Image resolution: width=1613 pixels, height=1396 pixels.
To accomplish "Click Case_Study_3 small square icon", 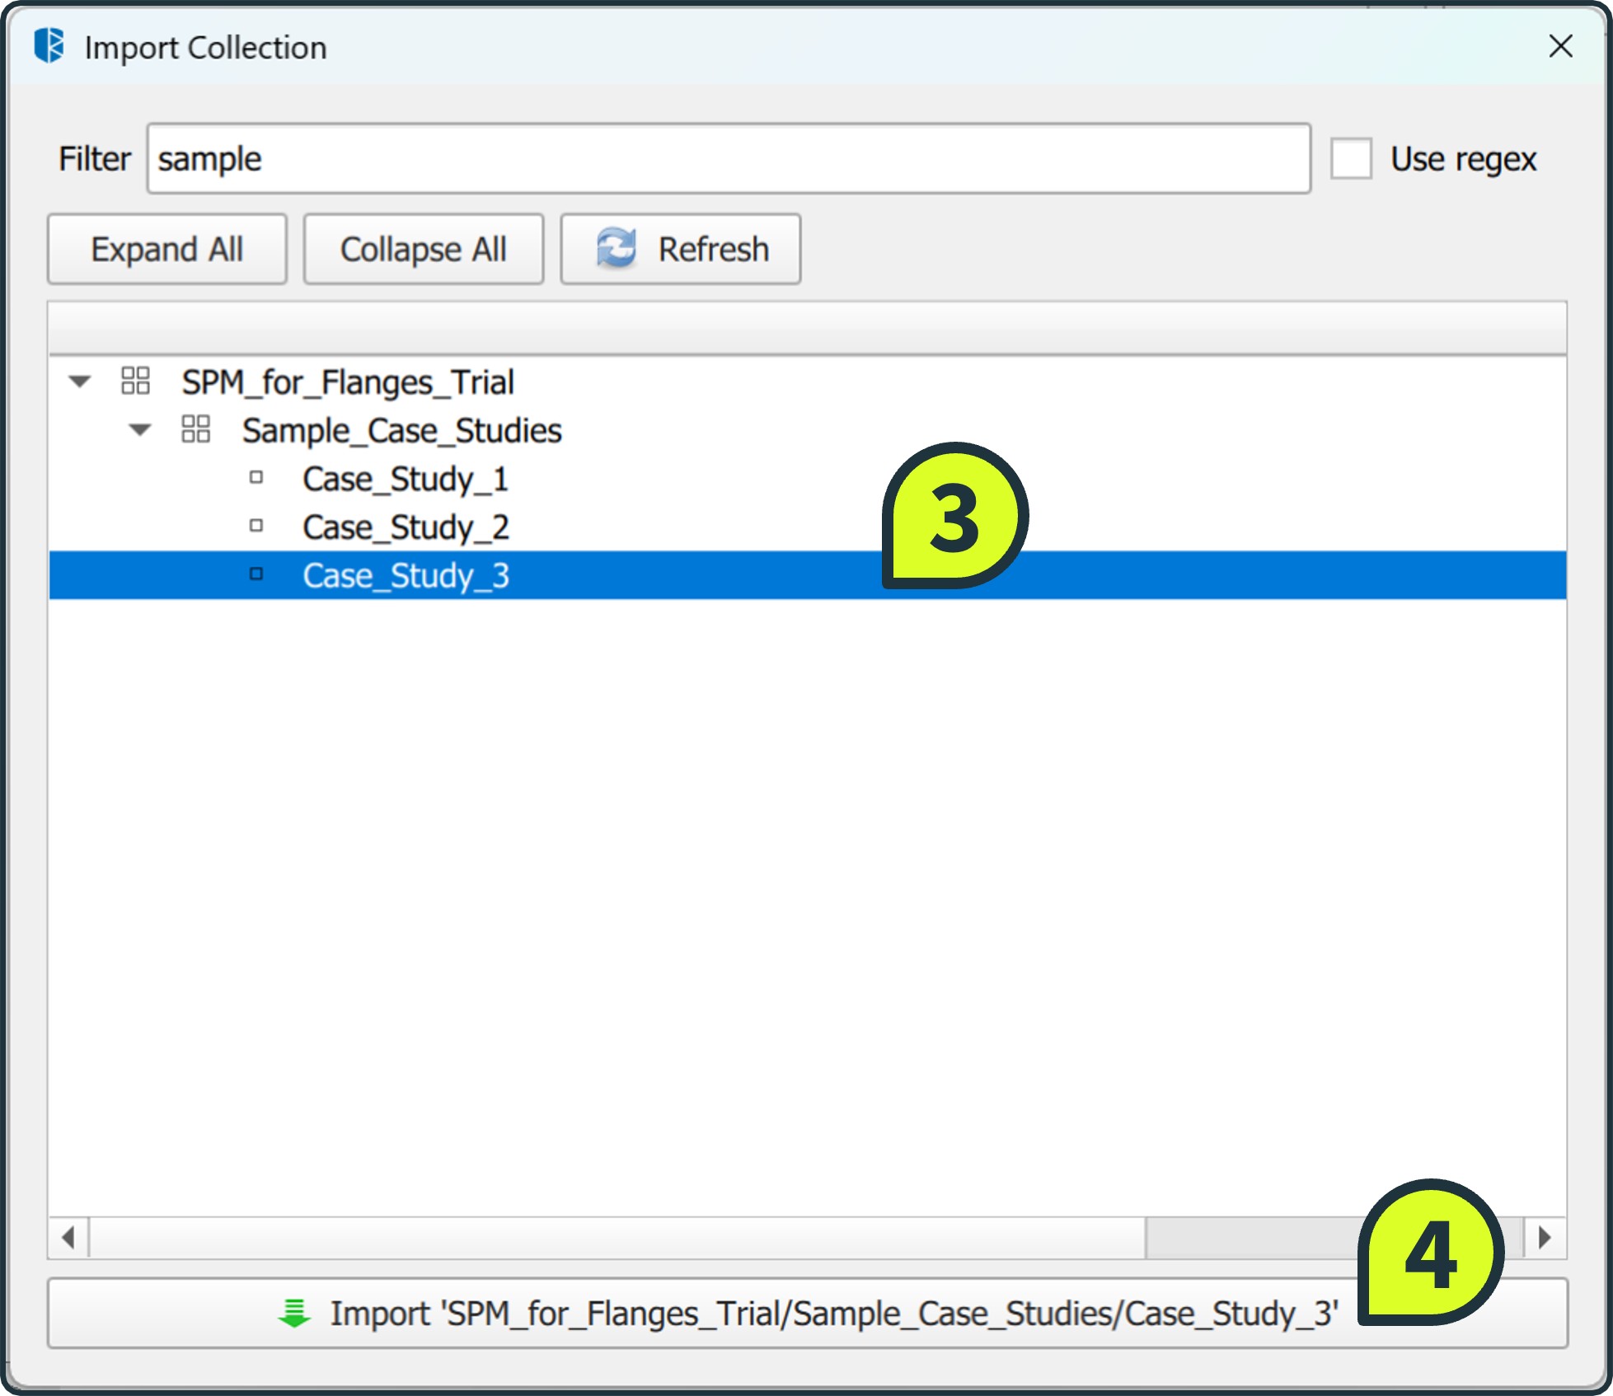I will click(x=256, y=574).
